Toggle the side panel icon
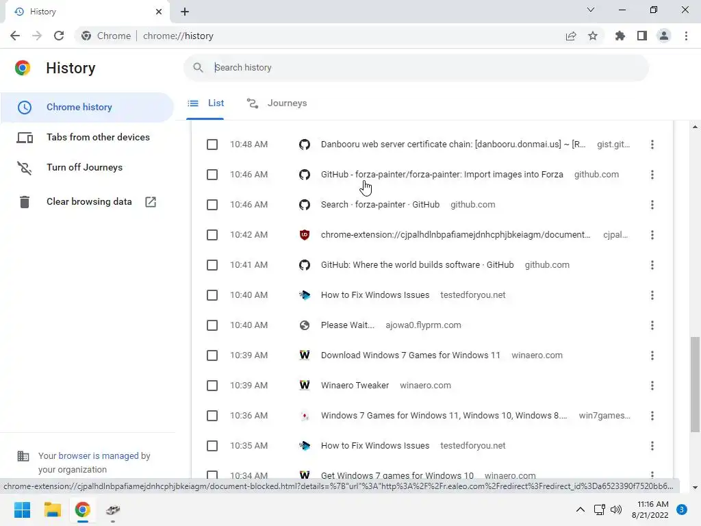This screenshot has height=526, width=701. click(x=642, y=36)
